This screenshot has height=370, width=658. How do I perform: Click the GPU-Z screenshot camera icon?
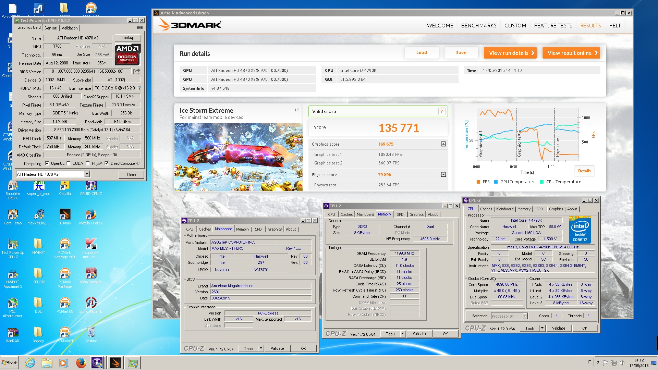tap(140, 27)
